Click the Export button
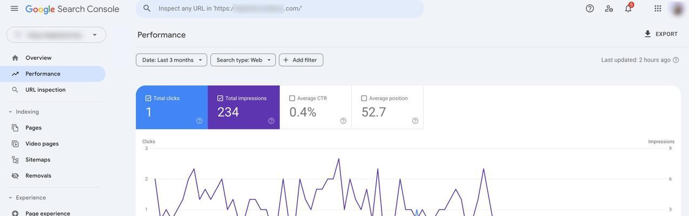The image size is (689, 216). click(x=660, y=34)
